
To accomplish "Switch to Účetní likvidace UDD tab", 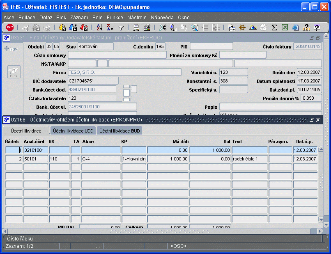I will click(x=73, y=131).
